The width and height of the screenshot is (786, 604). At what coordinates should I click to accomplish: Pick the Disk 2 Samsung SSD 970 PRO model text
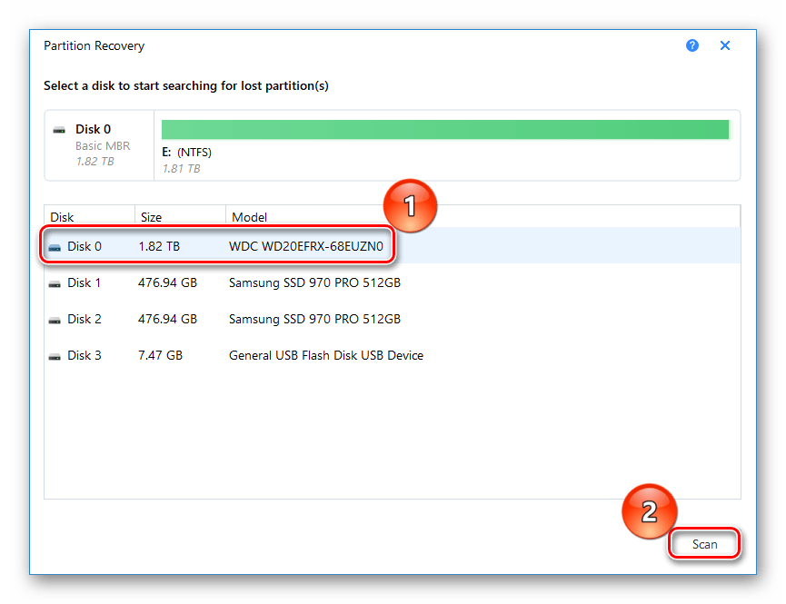pyautogui.click(x=314, y=319)
